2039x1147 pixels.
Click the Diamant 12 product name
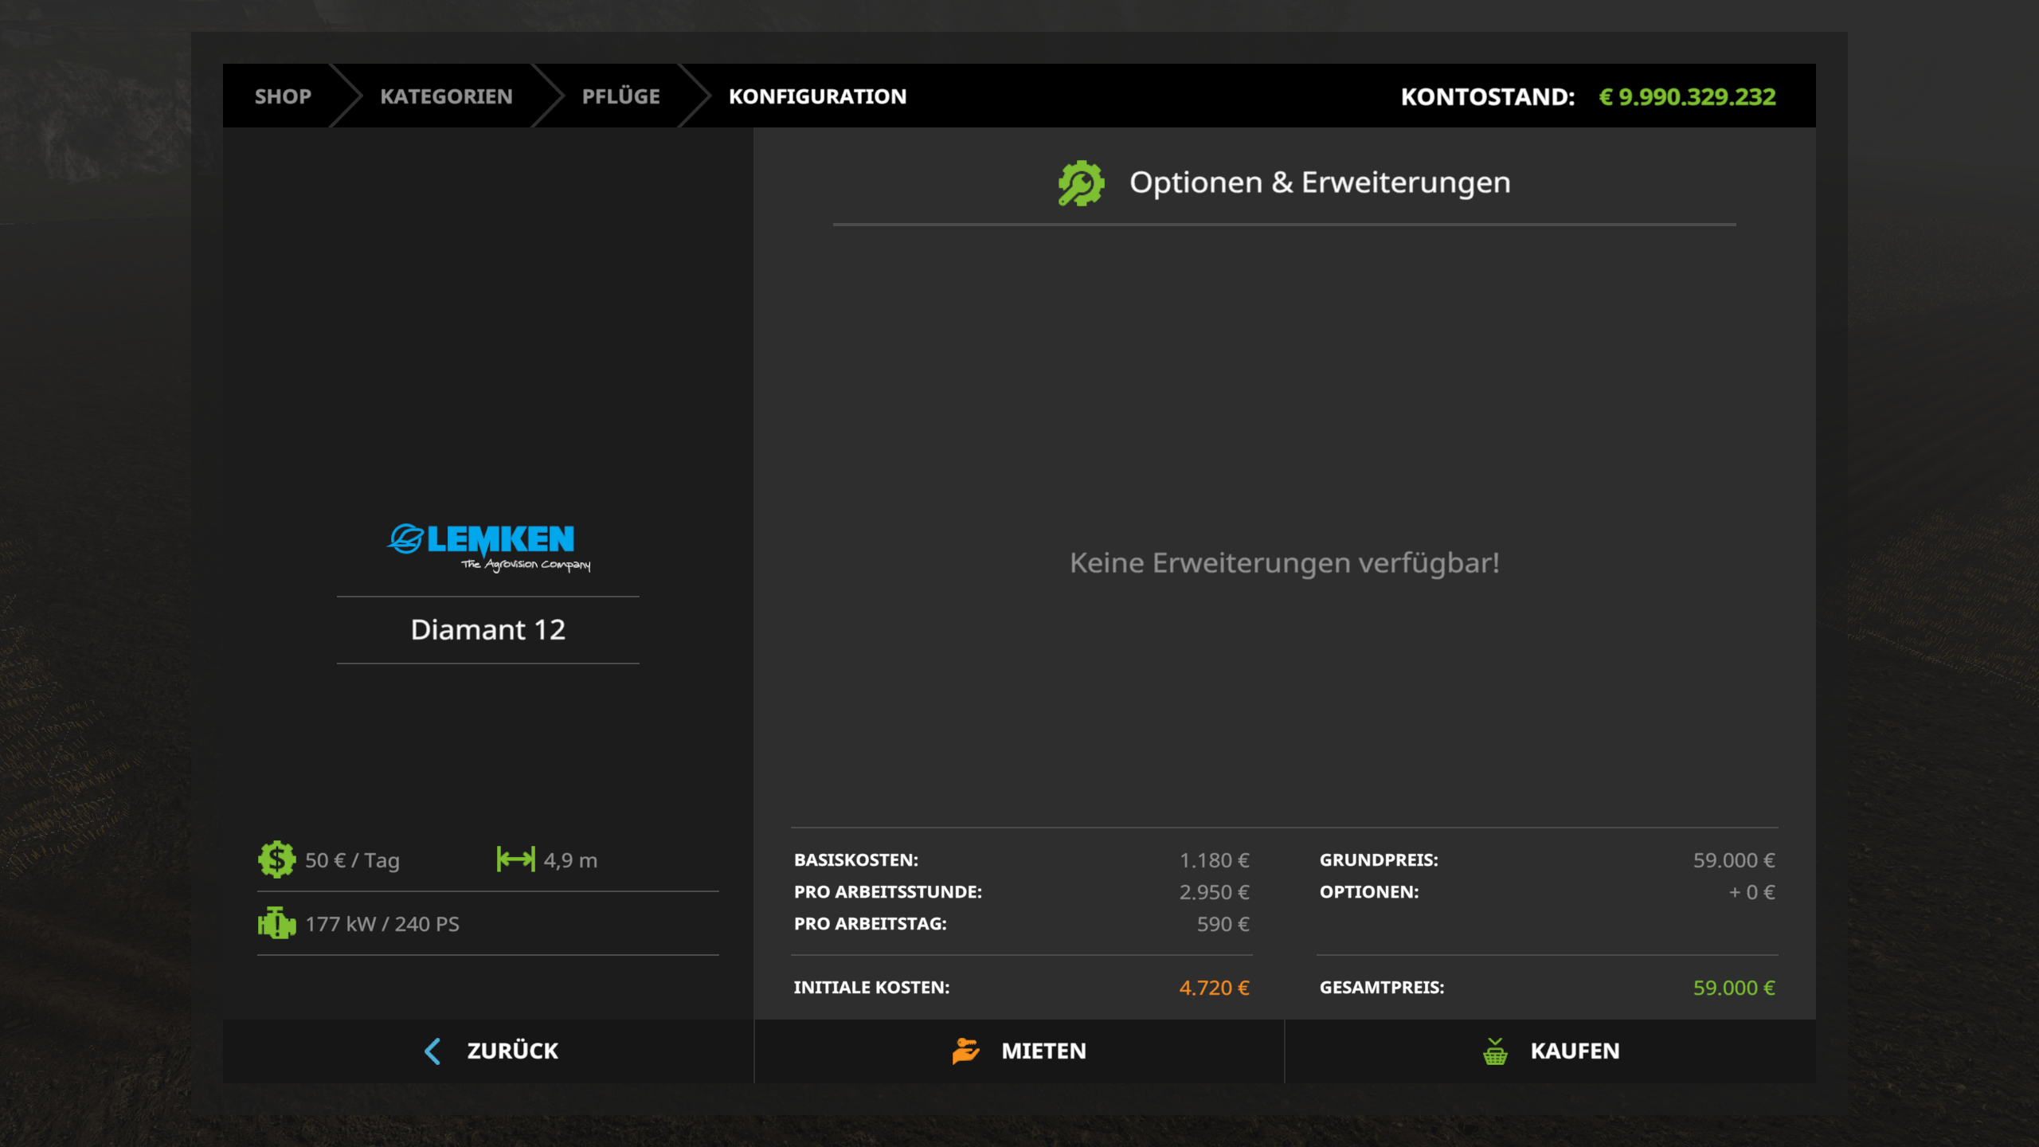[487, 629]
